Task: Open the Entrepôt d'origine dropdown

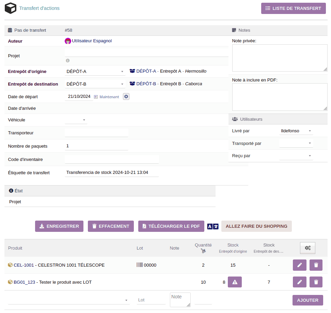Action: click(95, 72)
